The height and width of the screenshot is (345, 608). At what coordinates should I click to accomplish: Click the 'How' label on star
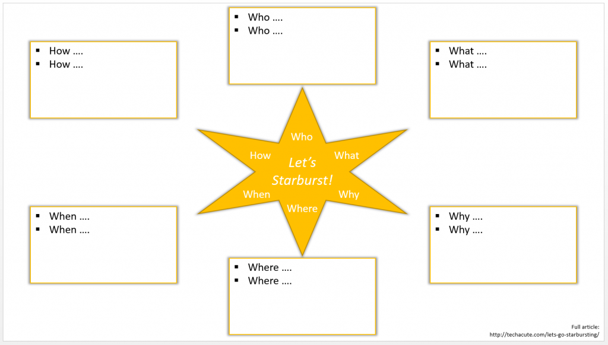(x=260, y=155)
